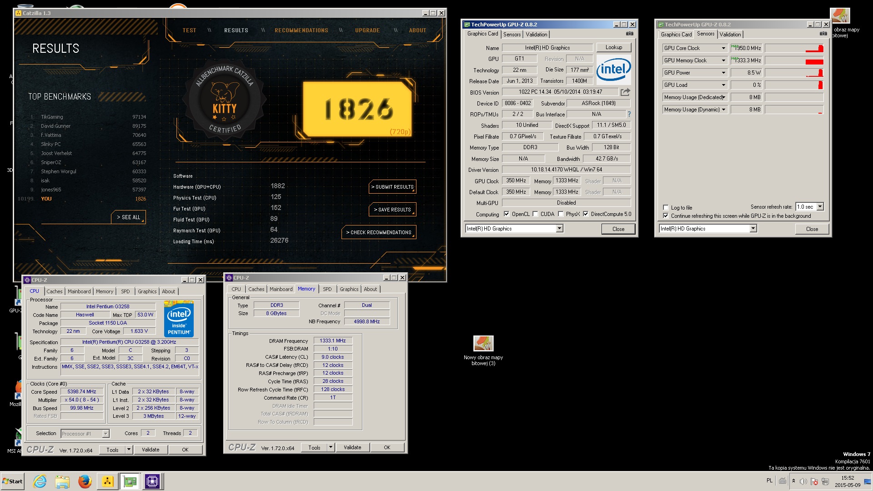Open 'Nowy obraz mapy bitowej (3)' desktop icon
The height and width of the screenshot is (491, 873).
[x=483, y=351]
